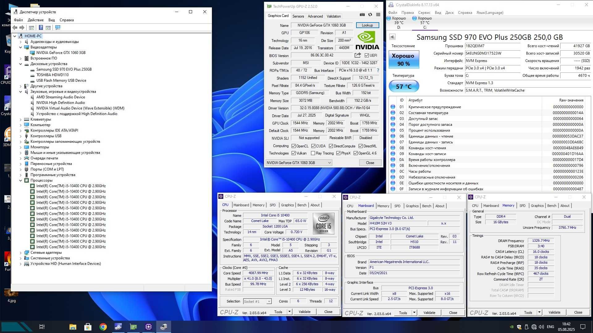Open the Действие menu in Device Manager

(x=36, y=20)
